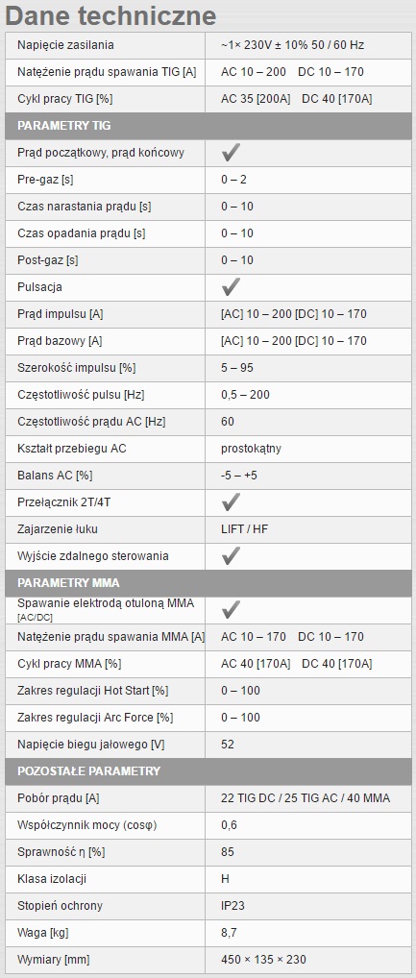The image size is (416, 978).
Task: Click checkmark for Wyjście zdalnego sterowania
Action: coord(231,555)
